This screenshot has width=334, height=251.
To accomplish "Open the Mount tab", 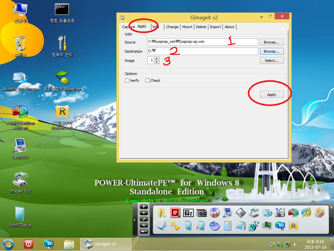I will pos(187,27).
